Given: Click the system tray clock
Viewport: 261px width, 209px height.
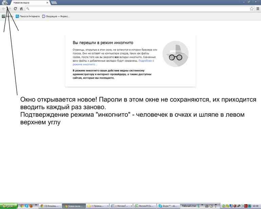Looking at the screenshot, I should pyautogui.click(x=255, y=206).
